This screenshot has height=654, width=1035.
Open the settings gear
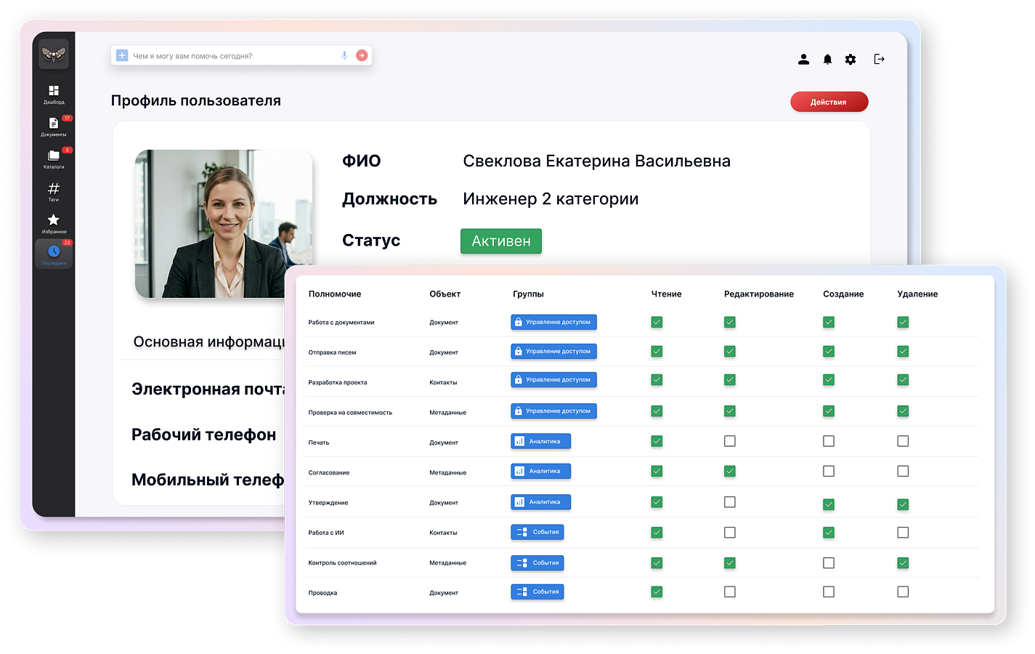coord(851,60)
